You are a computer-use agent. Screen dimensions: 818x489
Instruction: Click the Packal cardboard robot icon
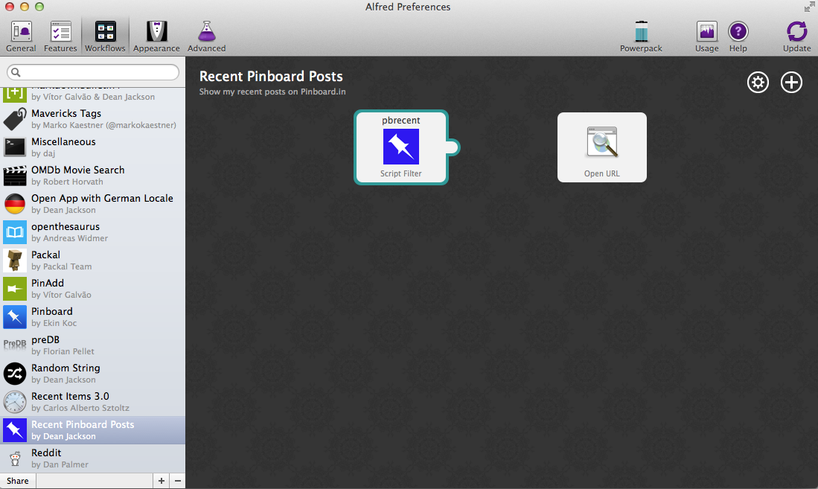coord(15,261)
